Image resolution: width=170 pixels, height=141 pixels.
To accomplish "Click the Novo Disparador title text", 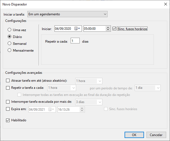I will pyautogui.click(x=15, y=4).
